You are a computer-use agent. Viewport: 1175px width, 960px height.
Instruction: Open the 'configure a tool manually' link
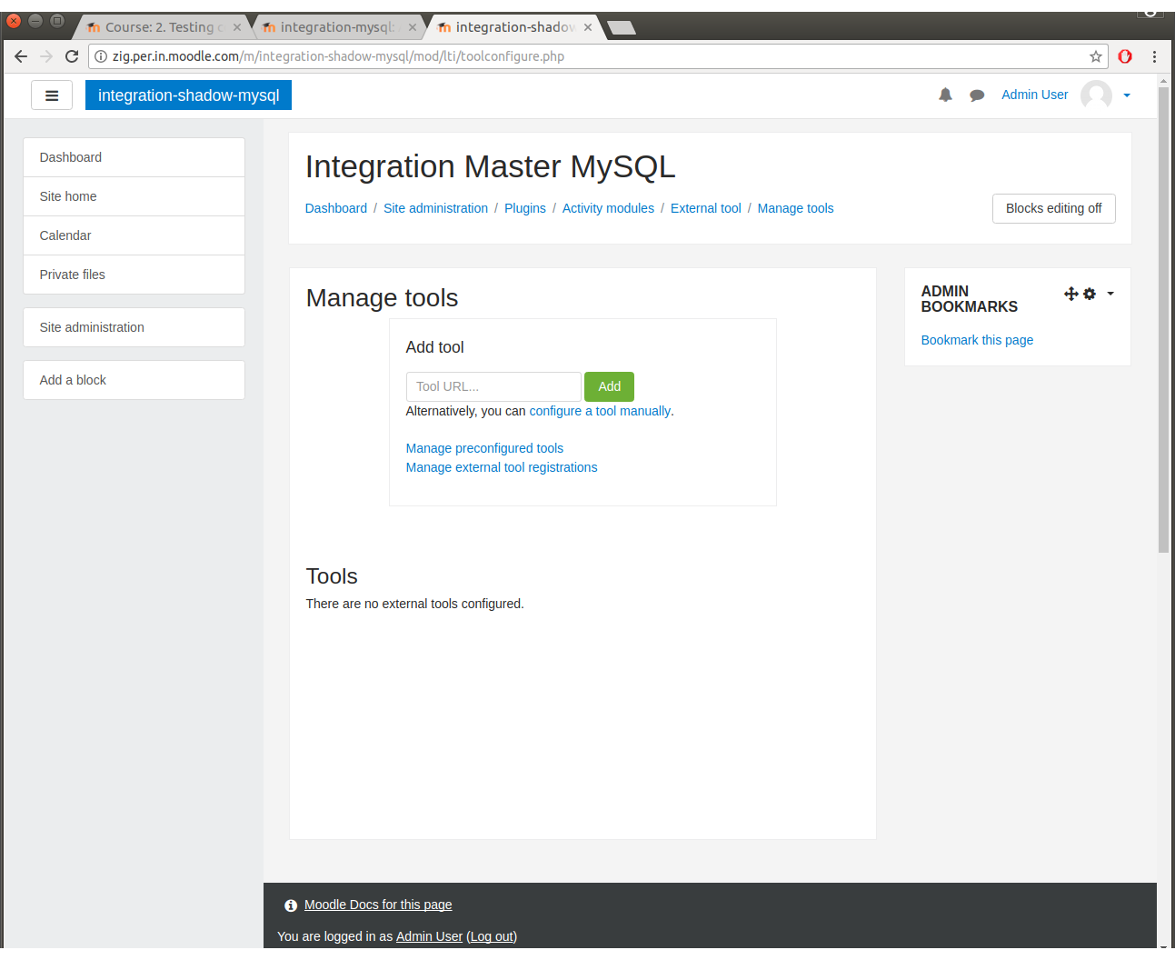600,411
